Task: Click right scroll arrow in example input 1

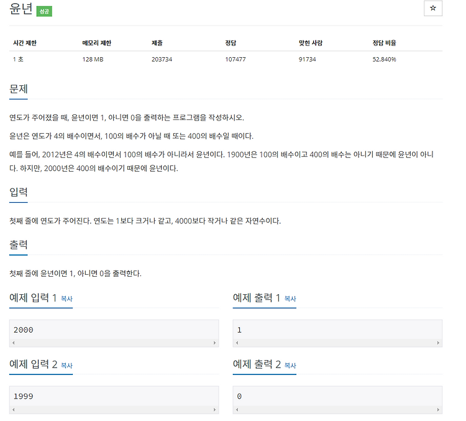Action: [x=214, y=343]
